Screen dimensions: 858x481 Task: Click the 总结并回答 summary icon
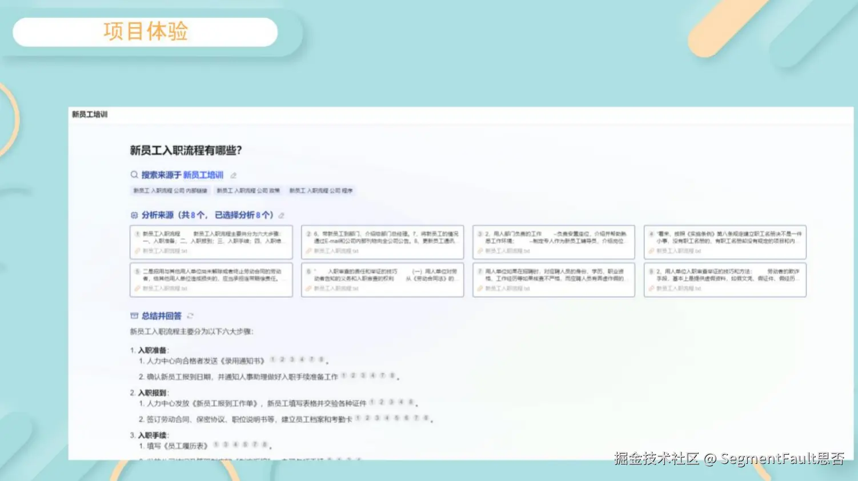click(x=134, y=315)
